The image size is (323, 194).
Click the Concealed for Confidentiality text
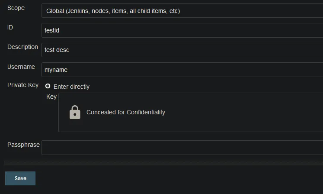coord(126,112)
